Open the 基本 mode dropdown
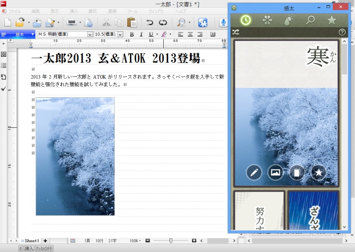Screen dimensions: 355x252 point(33,35)
